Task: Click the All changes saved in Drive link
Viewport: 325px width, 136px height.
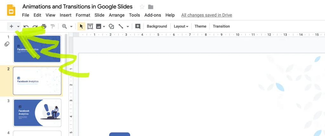Action: click(x=207, y=15)
